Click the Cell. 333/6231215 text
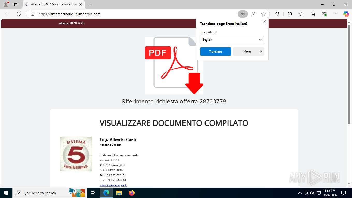 (x=111, y=170)
